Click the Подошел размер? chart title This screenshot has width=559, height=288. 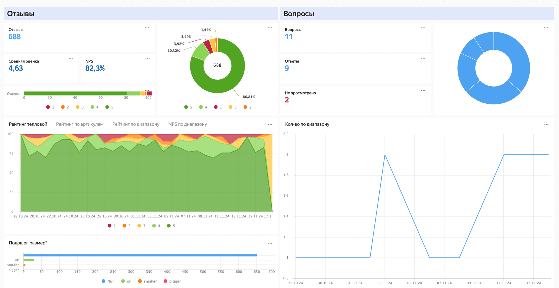click(x=28, y=243)
